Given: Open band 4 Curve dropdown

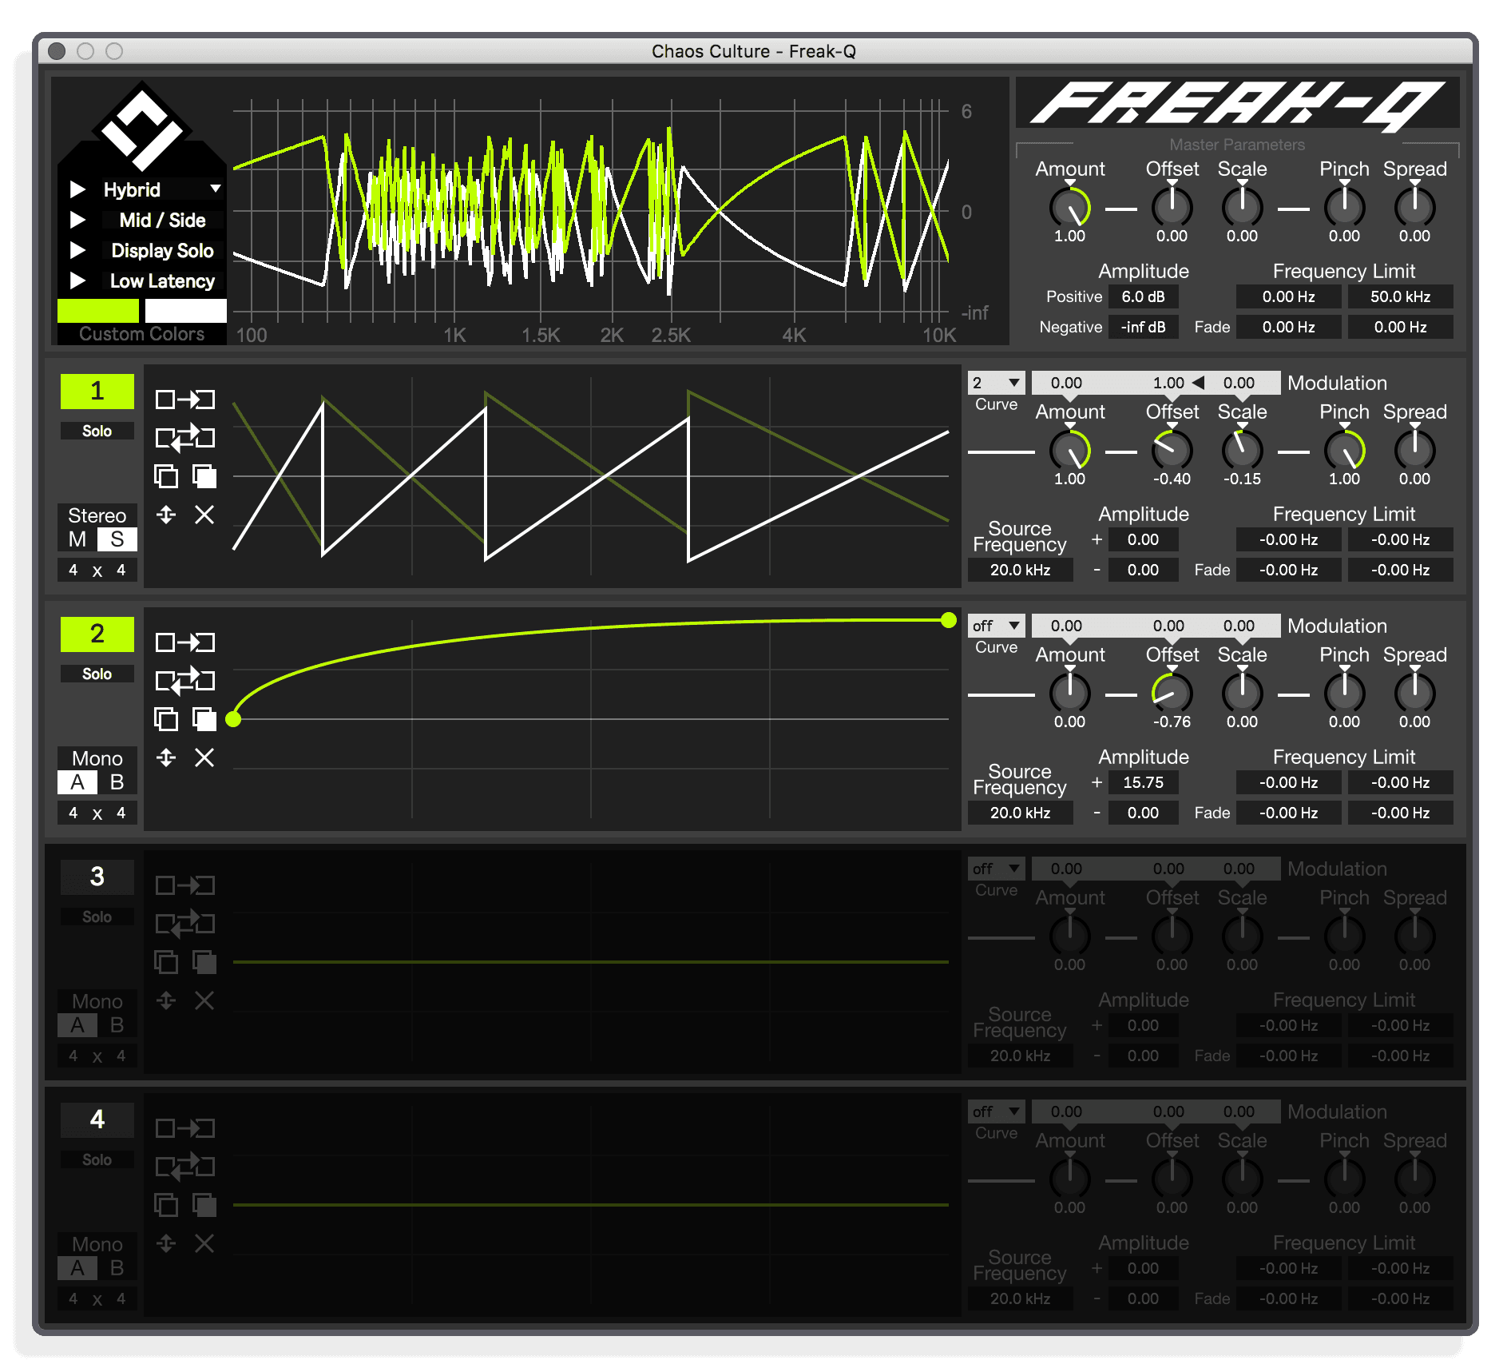Looking at the screenshot, I should 996,1111.
